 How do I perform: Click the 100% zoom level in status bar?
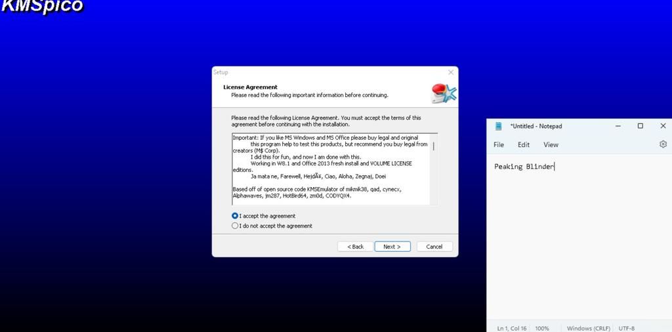tap(541, 328)
